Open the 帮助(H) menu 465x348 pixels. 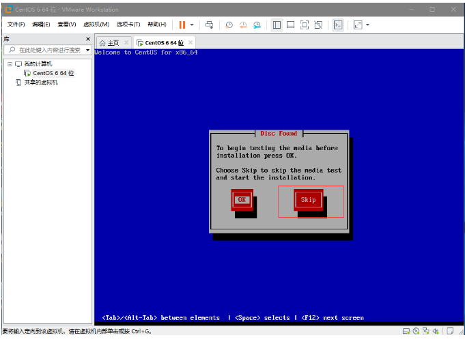point(156,25)
